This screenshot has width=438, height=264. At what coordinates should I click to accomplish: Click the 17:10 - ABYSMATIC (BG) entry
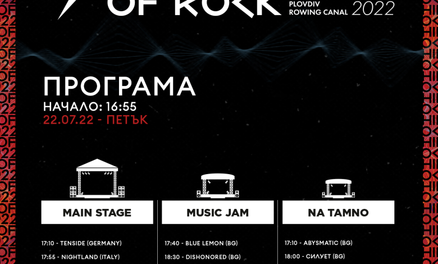pyautogui.click(x=318, y=243)
